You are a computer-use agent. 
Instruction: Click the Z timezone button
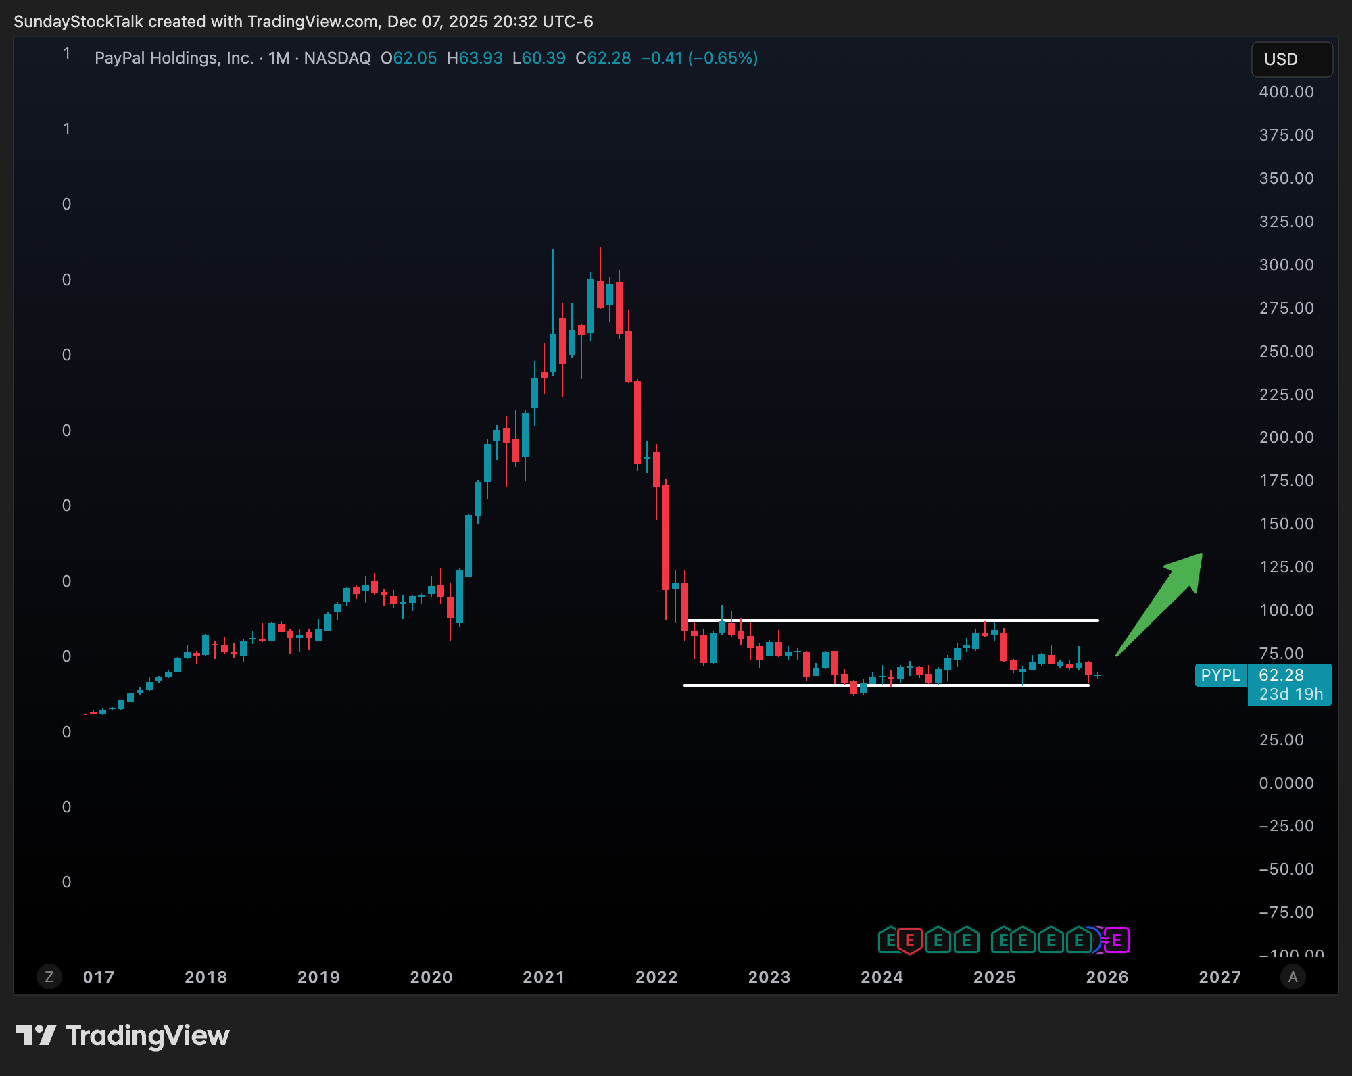(x=49, y=977)
